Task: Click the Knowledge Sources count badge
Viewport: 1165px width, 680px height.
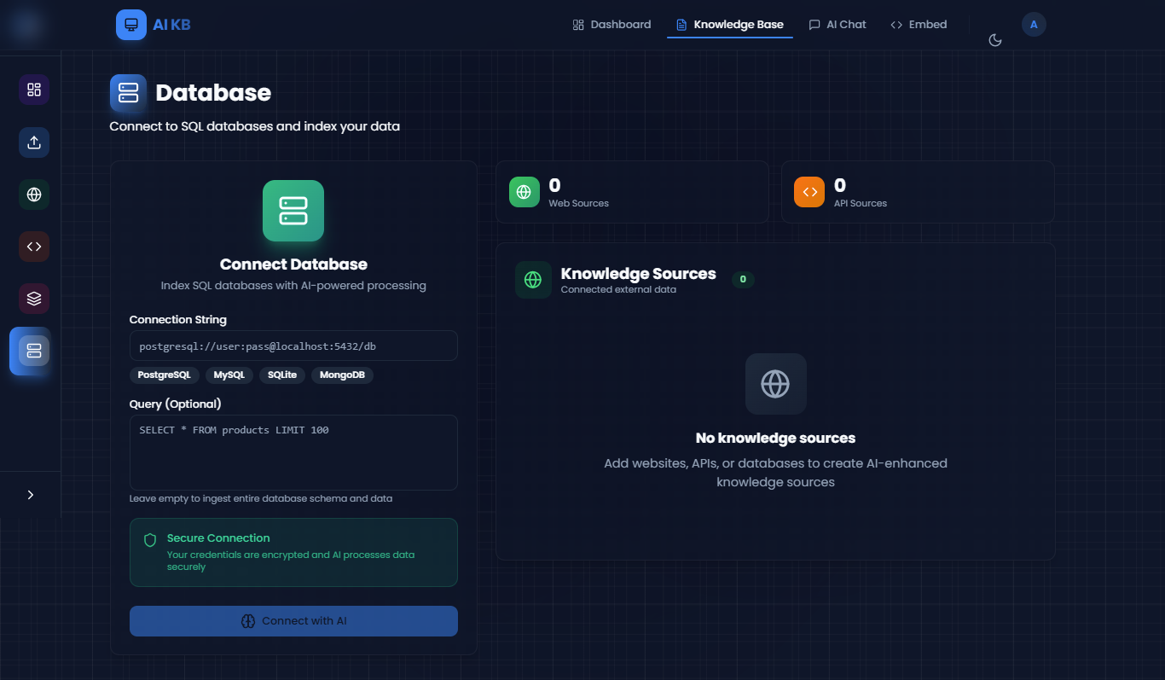Action: [743, 280]
